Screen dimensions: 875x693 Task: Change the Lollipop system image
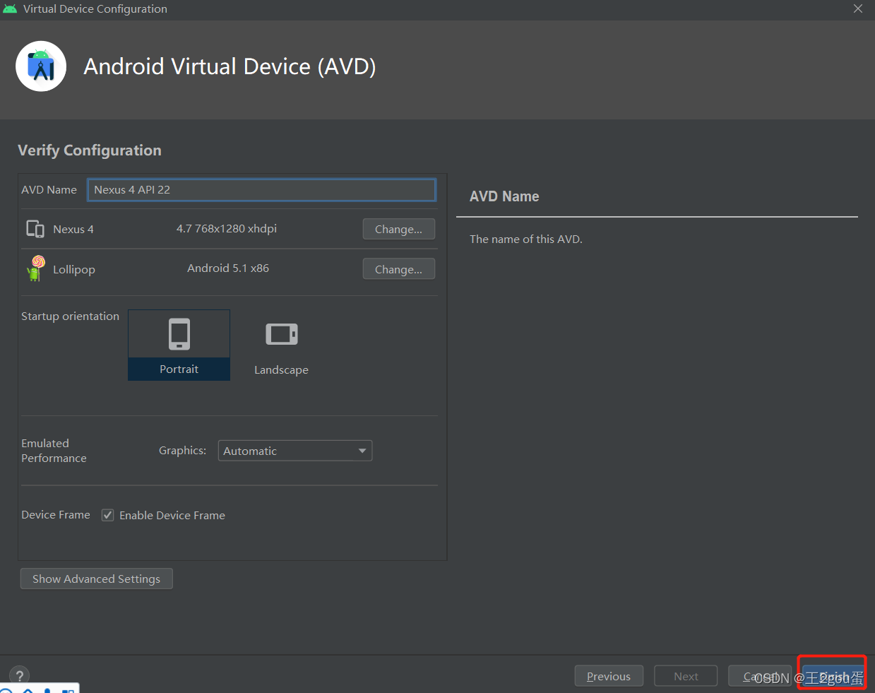399,269
